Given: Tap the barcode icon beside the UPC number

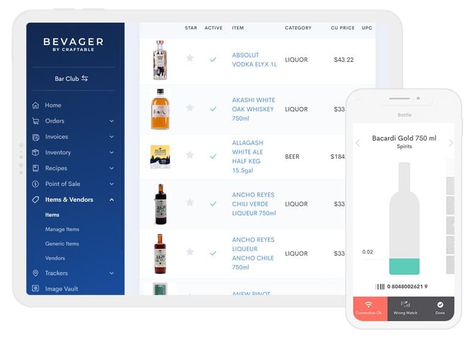Looking at the screenshot, I should [380, 286].
